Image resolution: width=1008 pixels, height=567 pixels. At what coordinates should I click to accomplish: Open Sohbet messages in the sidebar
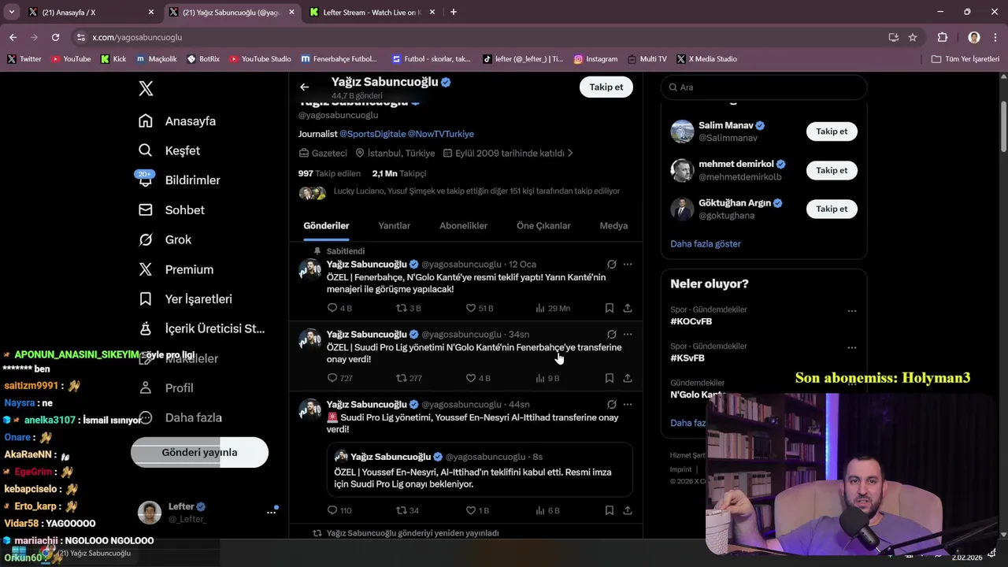[172, 210]
